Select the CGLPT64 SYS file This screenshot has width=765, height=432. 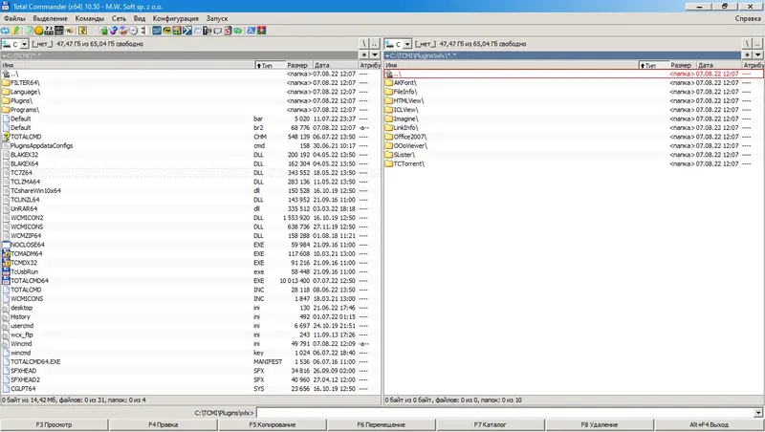pyautogui.click(x=190, y=389)
